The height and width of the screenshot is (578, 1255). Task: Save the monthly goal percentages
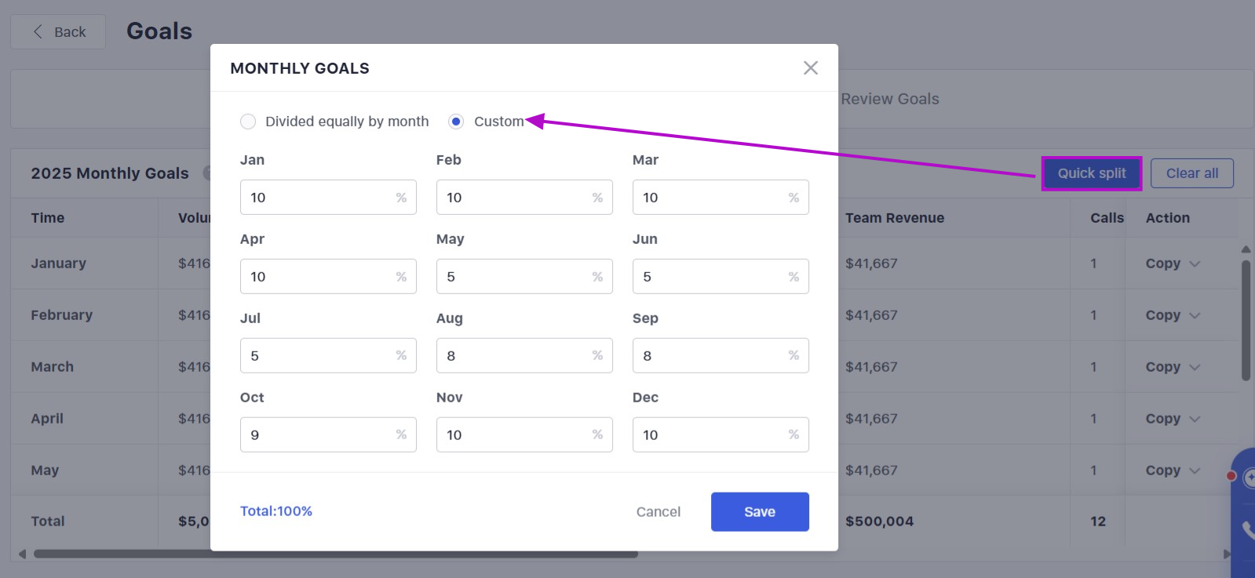[x=759, y=512]
